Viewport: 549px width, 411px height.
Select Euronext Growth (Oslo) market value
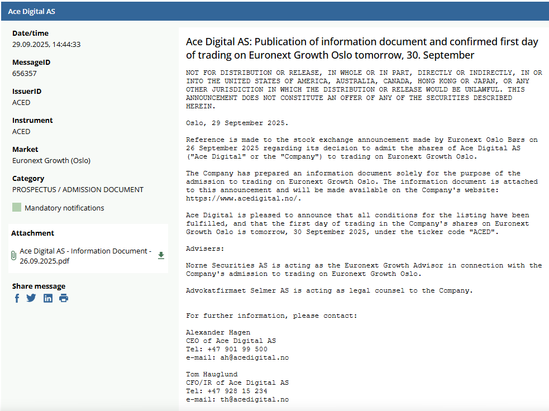(51, 161)
